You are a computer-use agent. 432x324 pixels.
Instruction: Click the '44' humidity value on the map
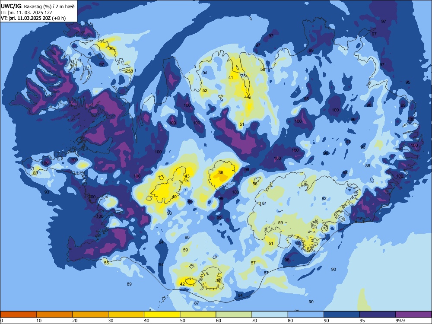click(x=247, y=97)
